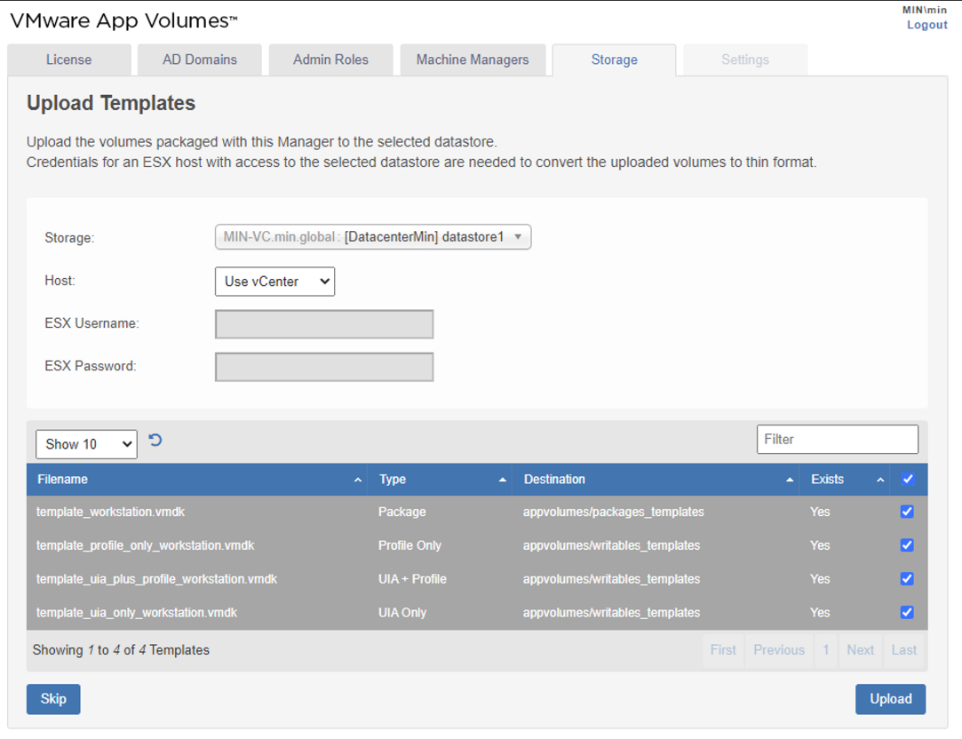
Task: Go to Previous page of templates
Action: (778, 650)
